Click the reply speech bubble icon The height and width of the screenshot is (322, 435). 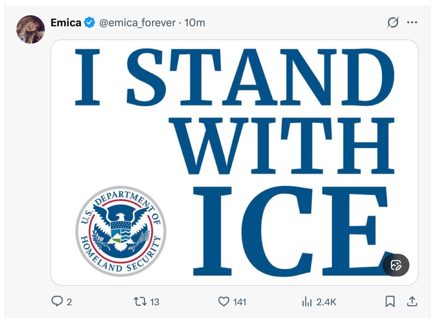pyautogui.click(x=57, y=302)
